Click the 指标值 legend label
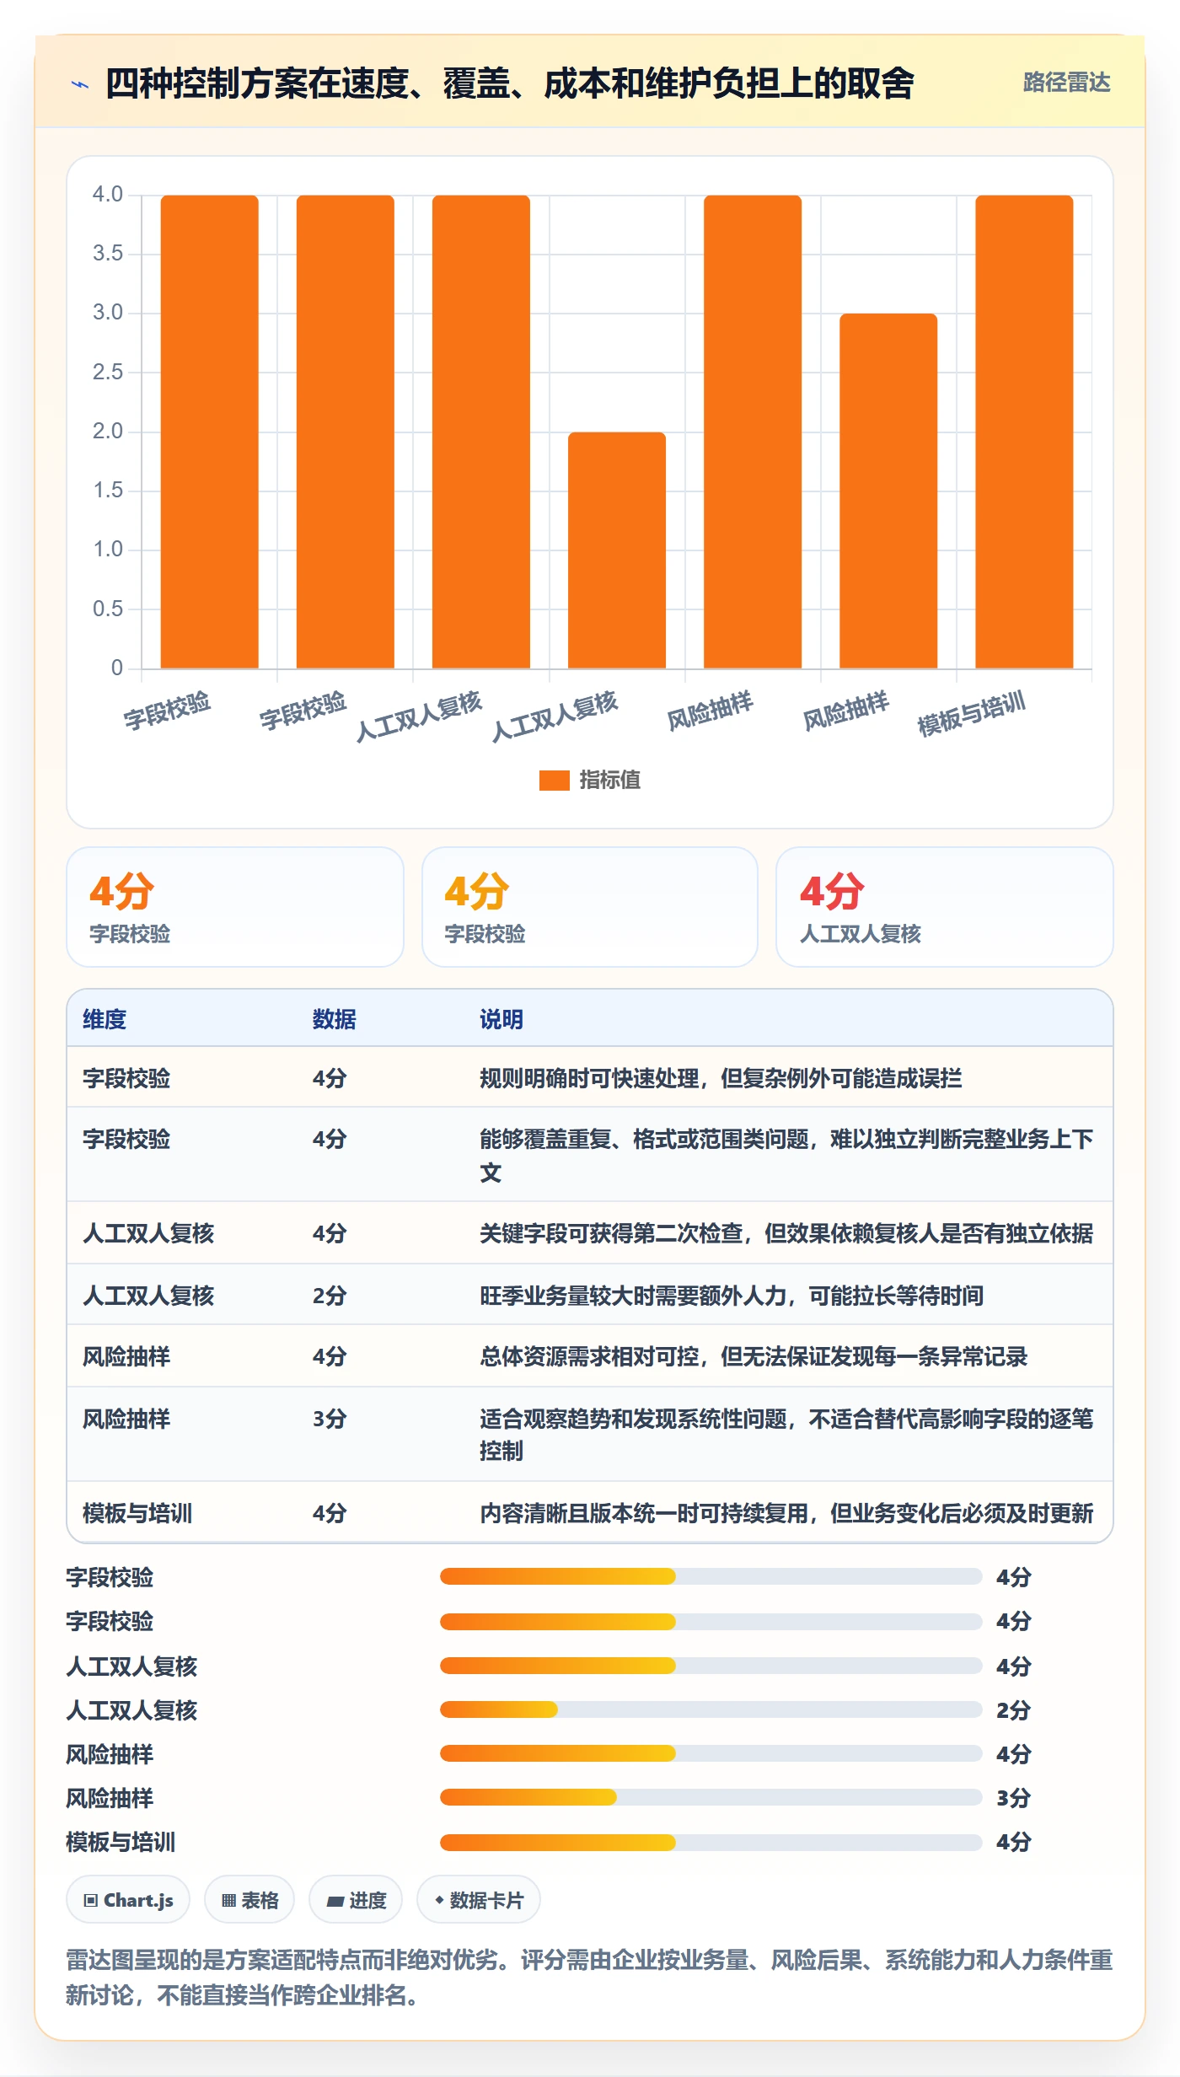 [609, 780]
